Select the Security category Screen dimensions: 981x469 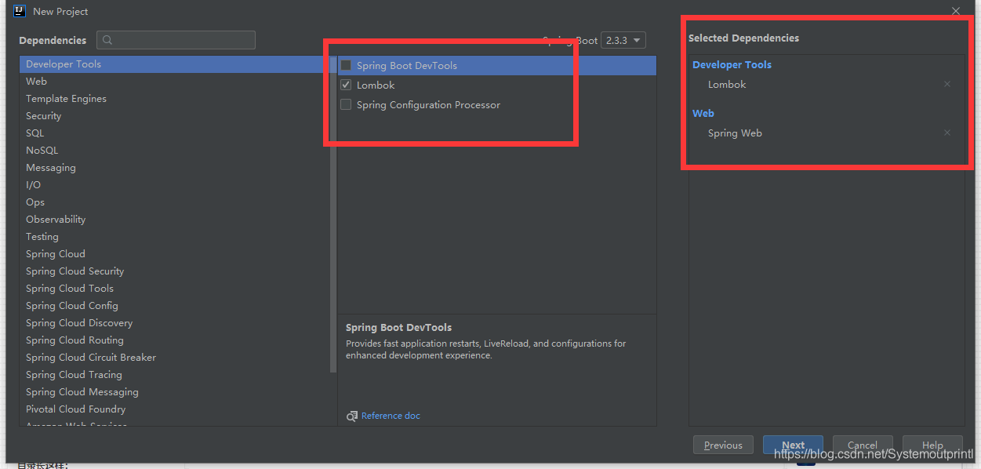coord(175,116)
